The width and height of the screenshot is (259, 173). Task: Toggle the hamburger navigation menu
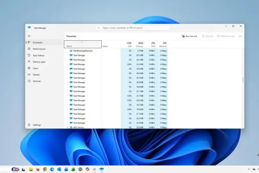pos(29,36)
